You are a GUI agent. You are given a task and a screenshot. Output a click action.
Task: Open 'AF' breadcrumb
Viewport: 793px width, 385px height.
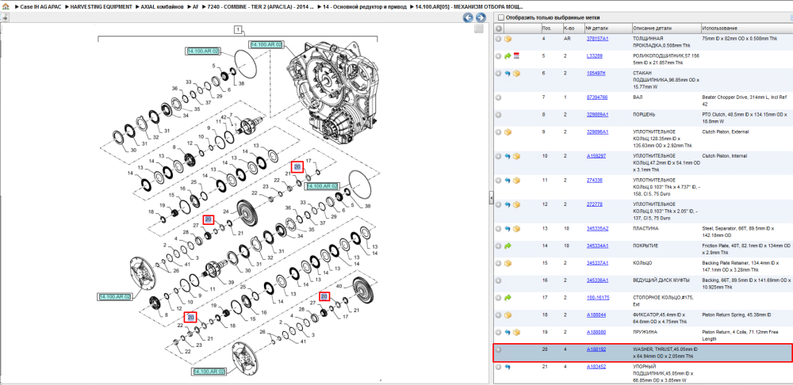point(196,7)
